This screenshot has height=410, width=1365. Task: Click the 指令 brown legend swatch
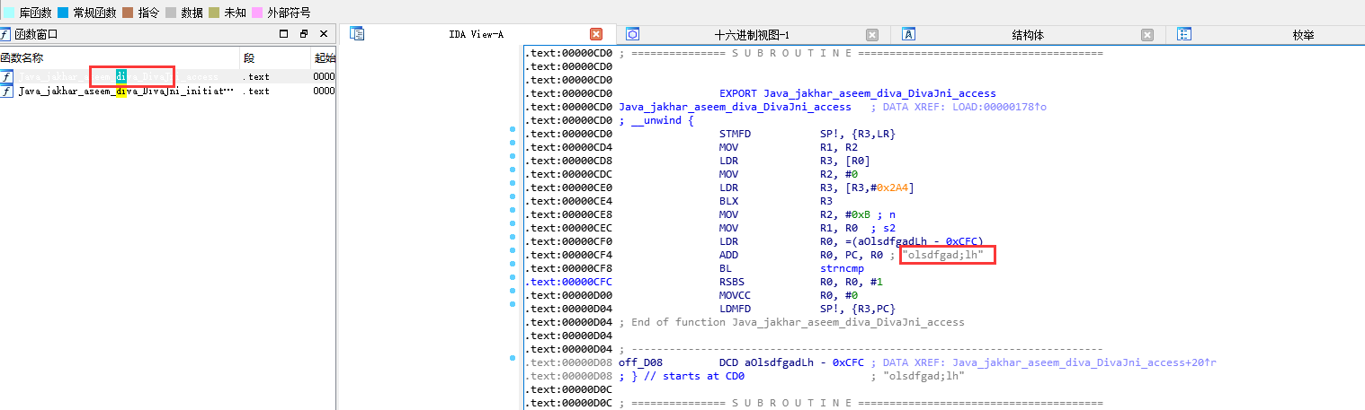tap(128, 13)
